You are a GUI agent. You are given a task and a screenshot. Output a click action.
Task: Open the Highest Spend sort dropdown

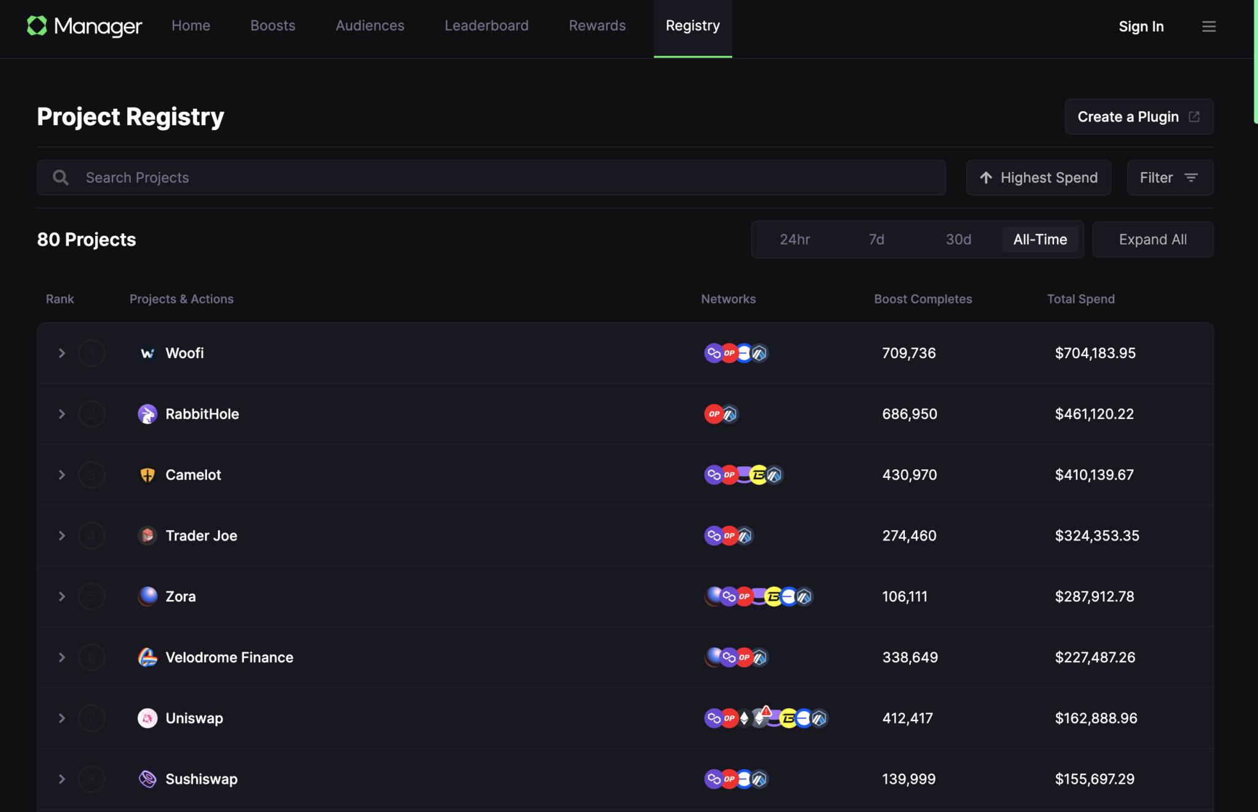[x=1038, y=178]
